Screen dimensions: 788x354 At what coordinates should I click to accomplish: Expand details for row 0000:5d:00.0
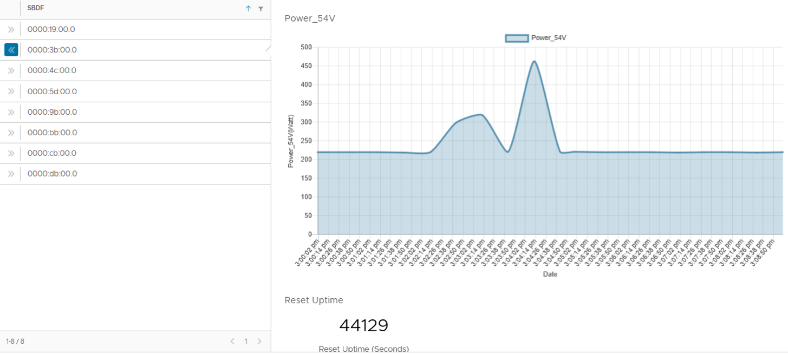[x=11, y=91]
